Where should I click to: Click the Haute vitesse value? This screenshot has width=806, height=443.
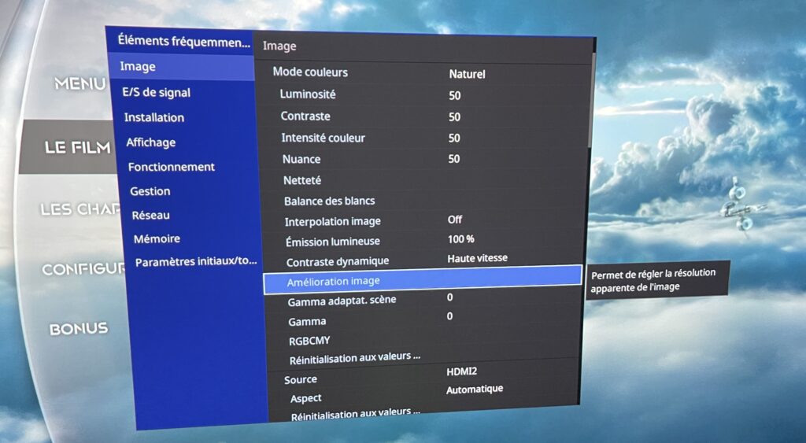coord(477,259)
